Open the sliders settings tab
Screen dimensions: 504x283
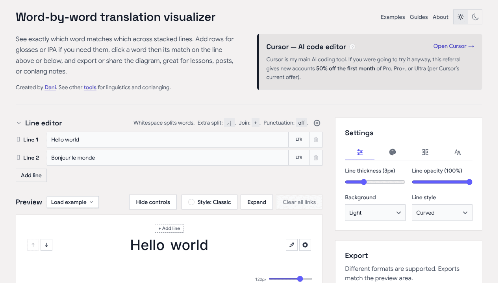pos(360,152)
